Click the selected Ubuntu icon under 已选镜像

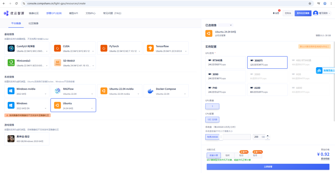click(x=209, y=33)
